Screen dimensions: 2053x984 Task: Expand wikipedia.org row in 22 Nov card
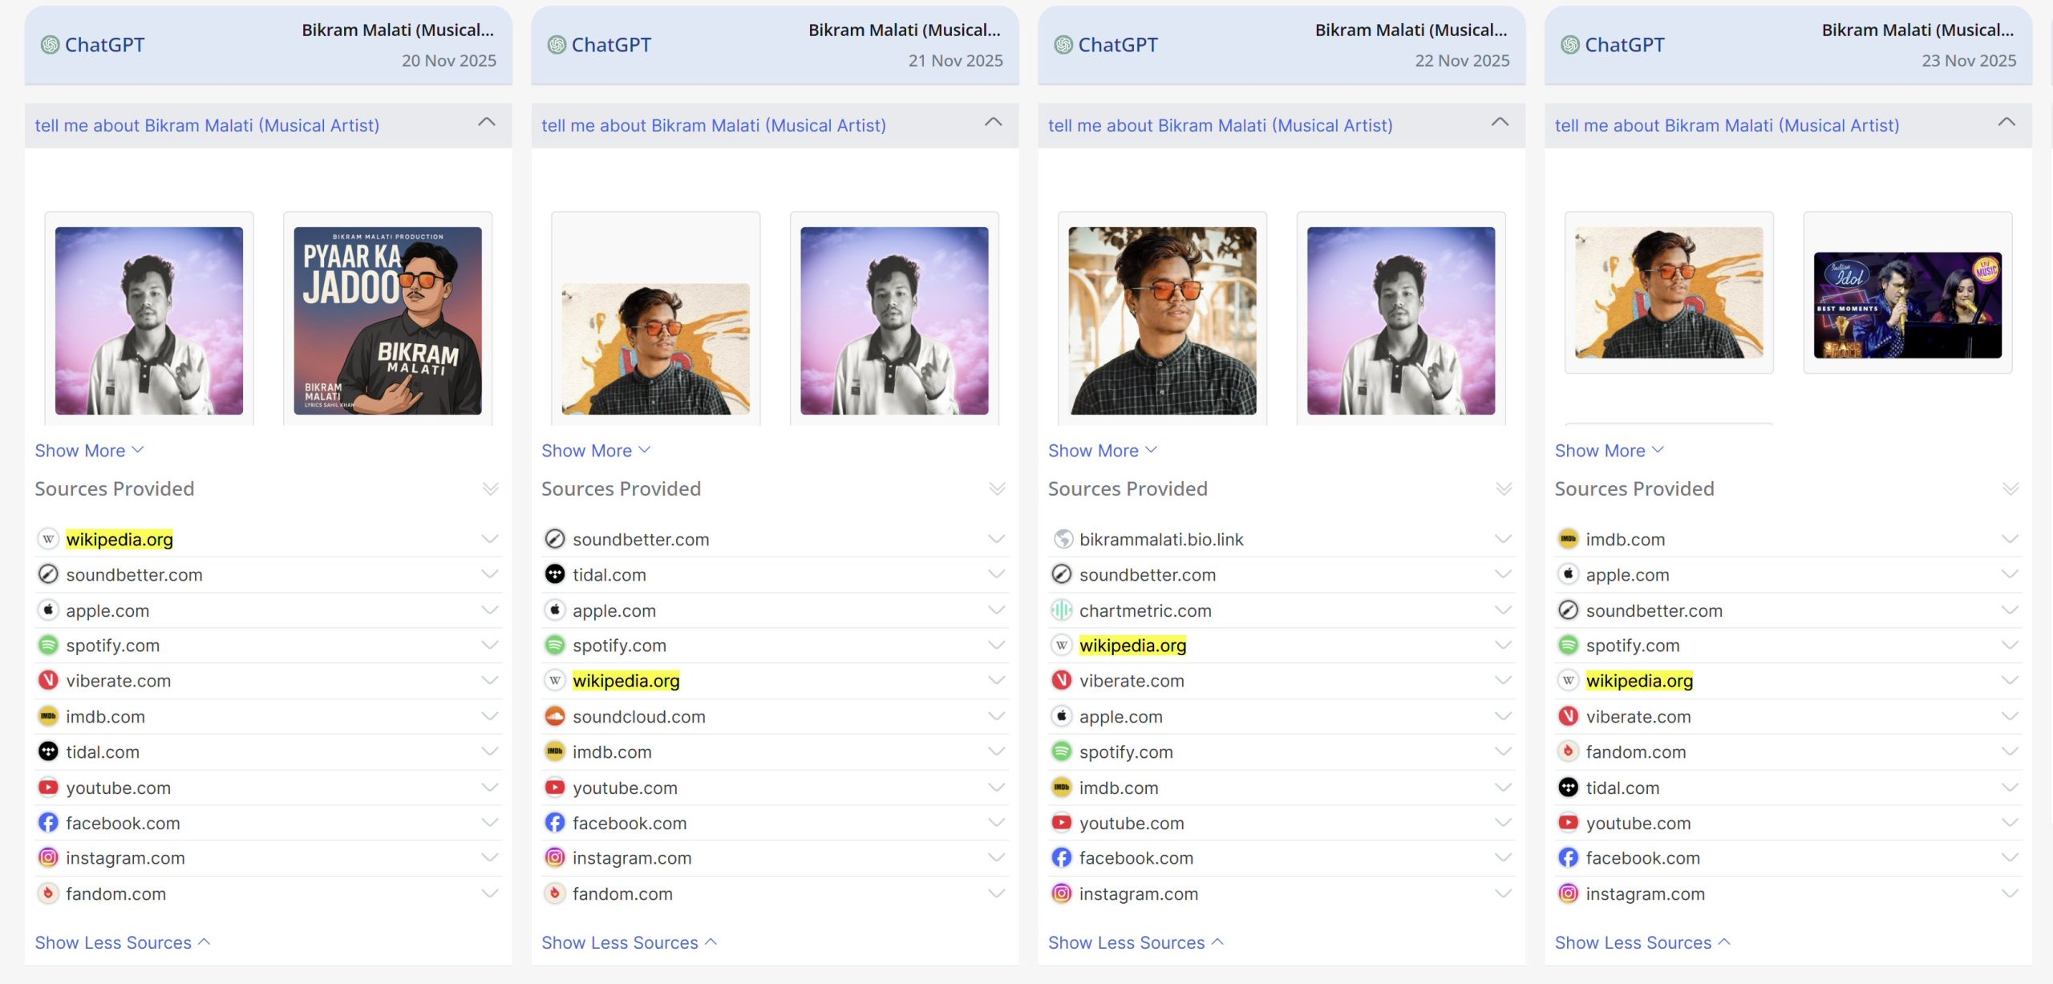(1503, 645)
